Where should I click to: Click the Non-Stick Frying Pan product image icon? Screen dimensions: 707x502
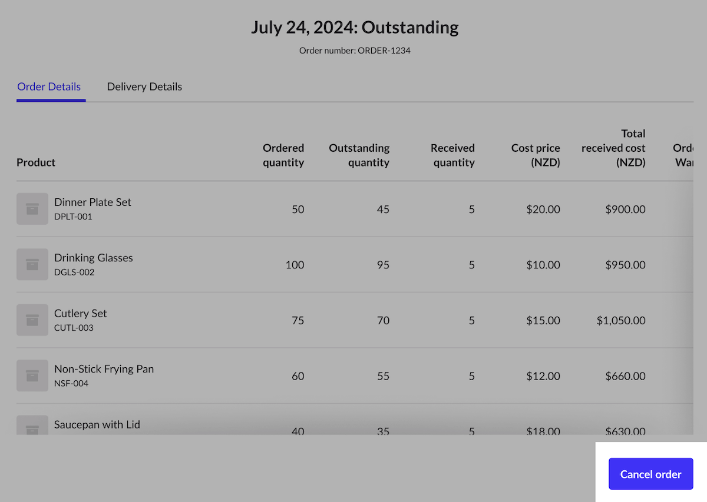(x=32, y=375)
